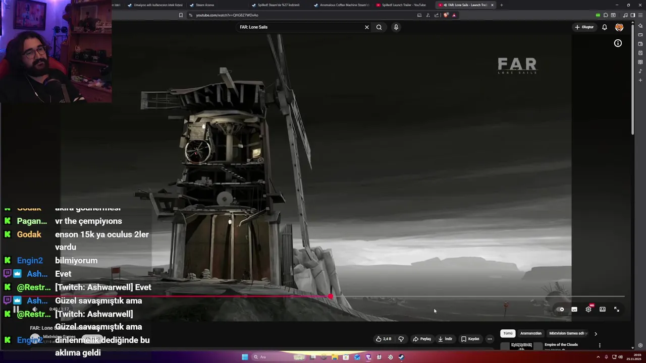The height and width of the screenshot is (363, 646).
Task: Open the YouTube account avatar menu
Action: click(619, 27)
